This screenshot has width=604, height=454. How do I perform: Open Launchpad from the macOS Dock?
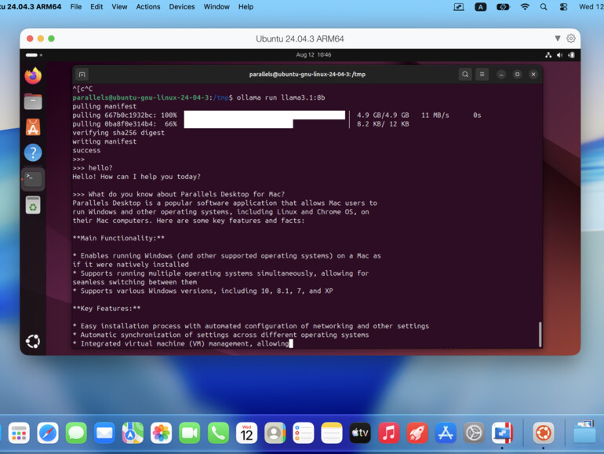(19, 433)
